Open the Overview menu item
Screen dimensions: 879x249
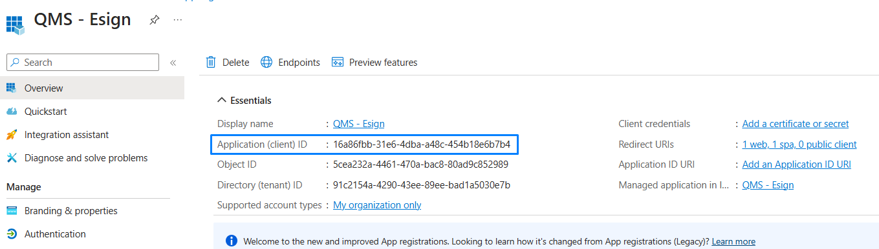point(92,88)
